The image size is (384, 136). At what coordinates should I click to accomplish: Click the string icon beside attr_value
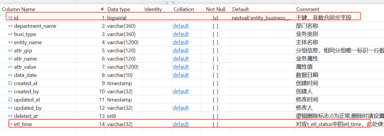click(10, 67)
